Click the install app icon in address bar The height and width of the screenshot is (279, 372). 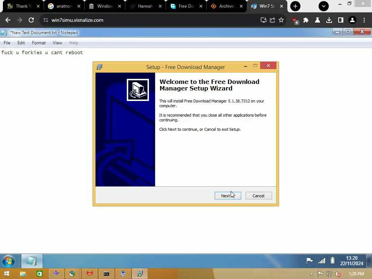click(x=264, y=20)
